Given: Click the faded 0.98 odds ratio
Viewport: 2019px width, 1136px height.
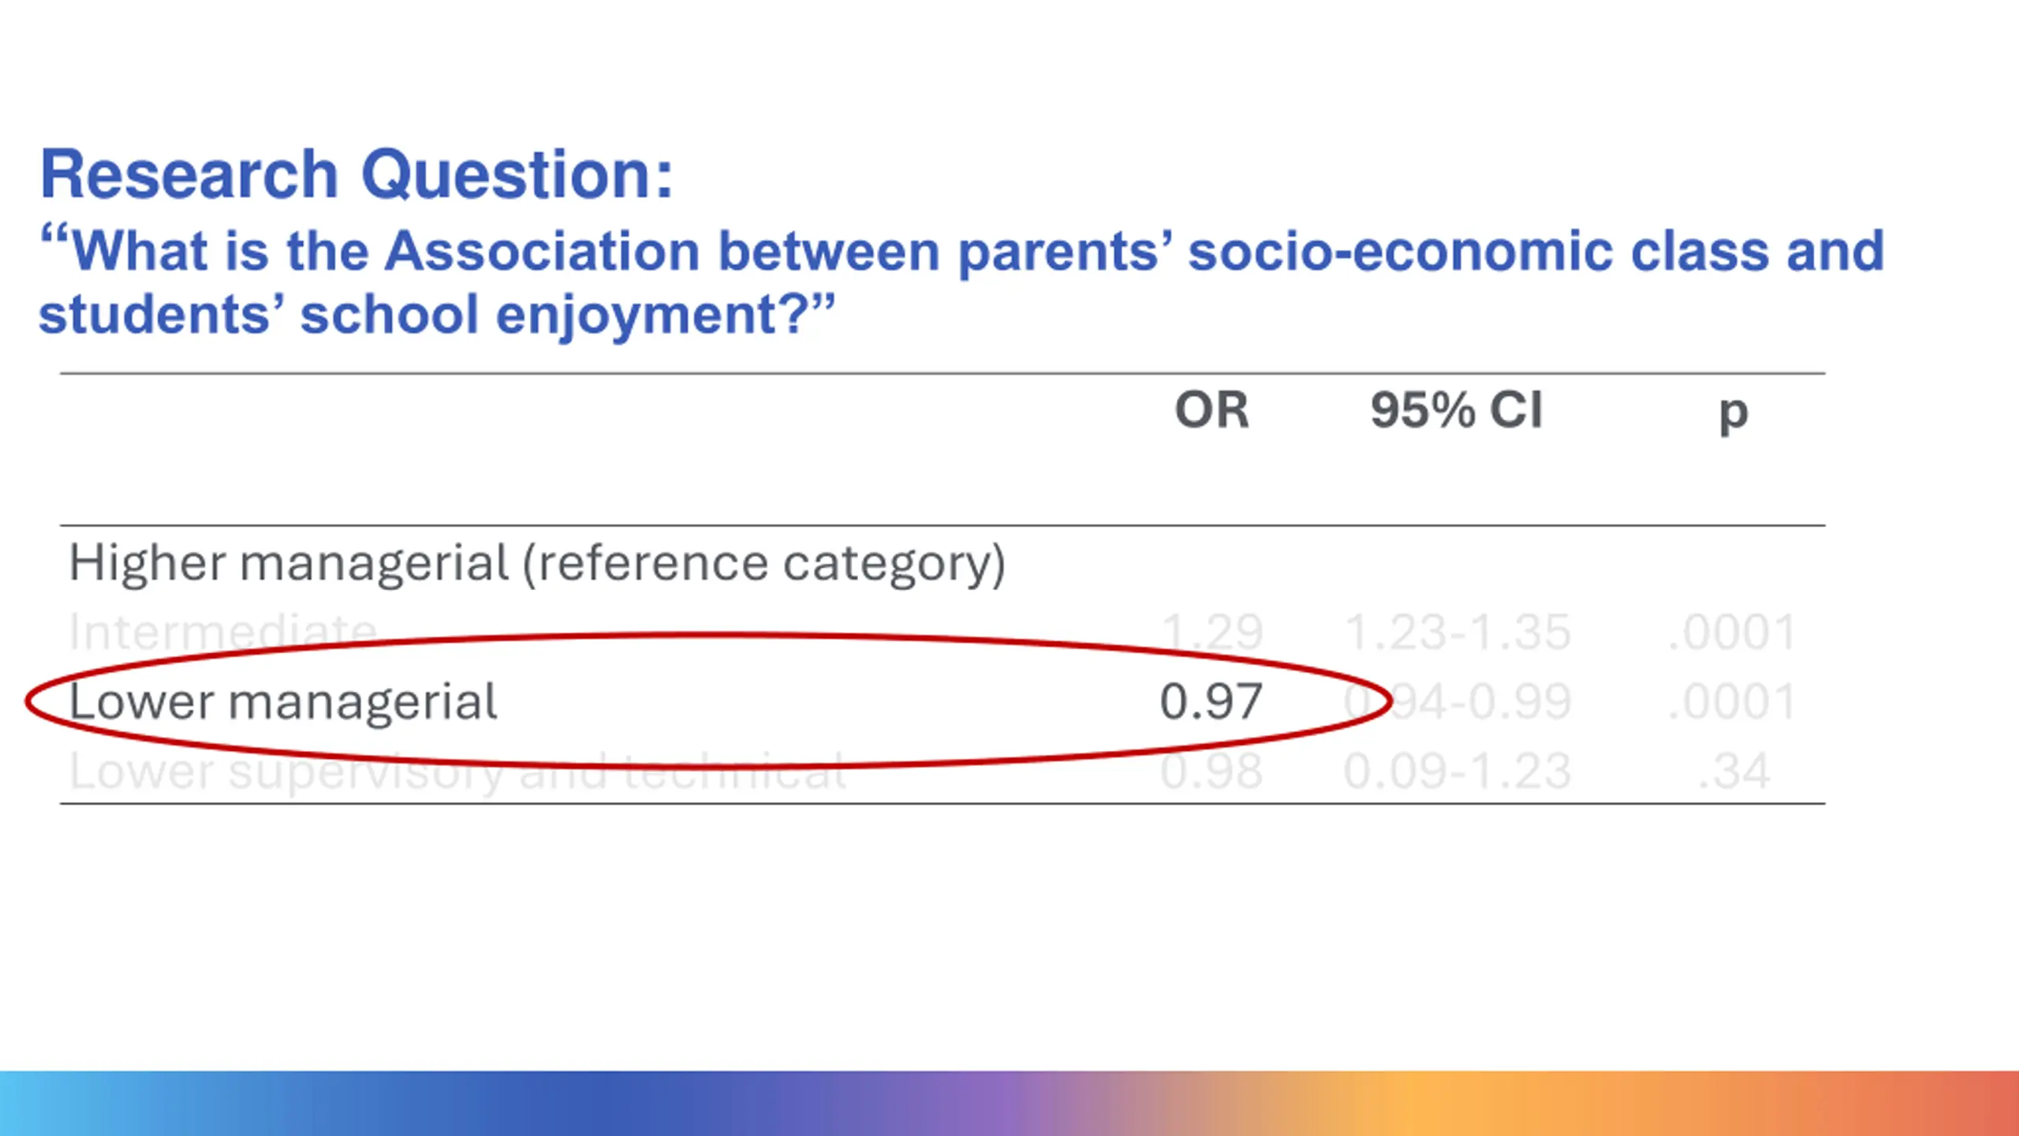Looking at the screenshot, I should click(1211, 771).
